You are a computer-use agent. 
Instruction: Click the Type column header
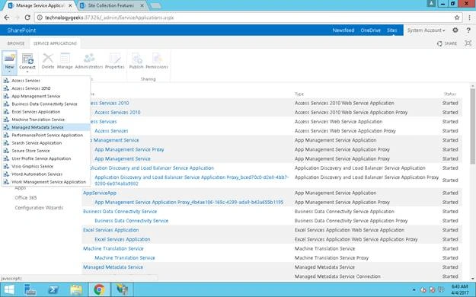299,94
